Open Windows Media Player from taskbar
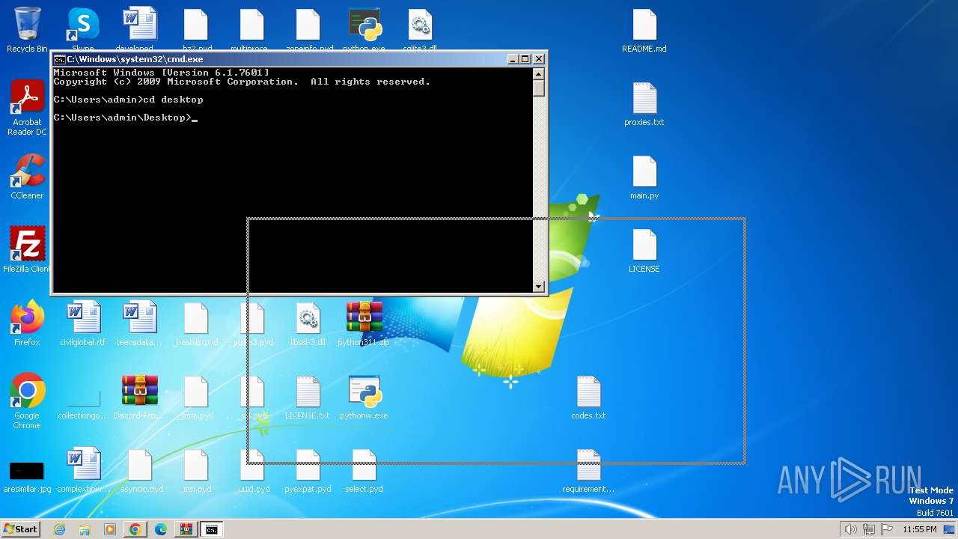This screenshot has height=539, width=958. tap(110, 529)
